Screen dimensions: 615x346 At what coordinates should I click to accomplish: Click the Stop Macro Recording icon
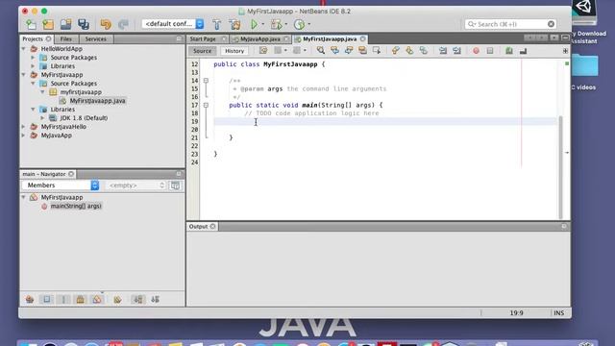tap(490, 51)
